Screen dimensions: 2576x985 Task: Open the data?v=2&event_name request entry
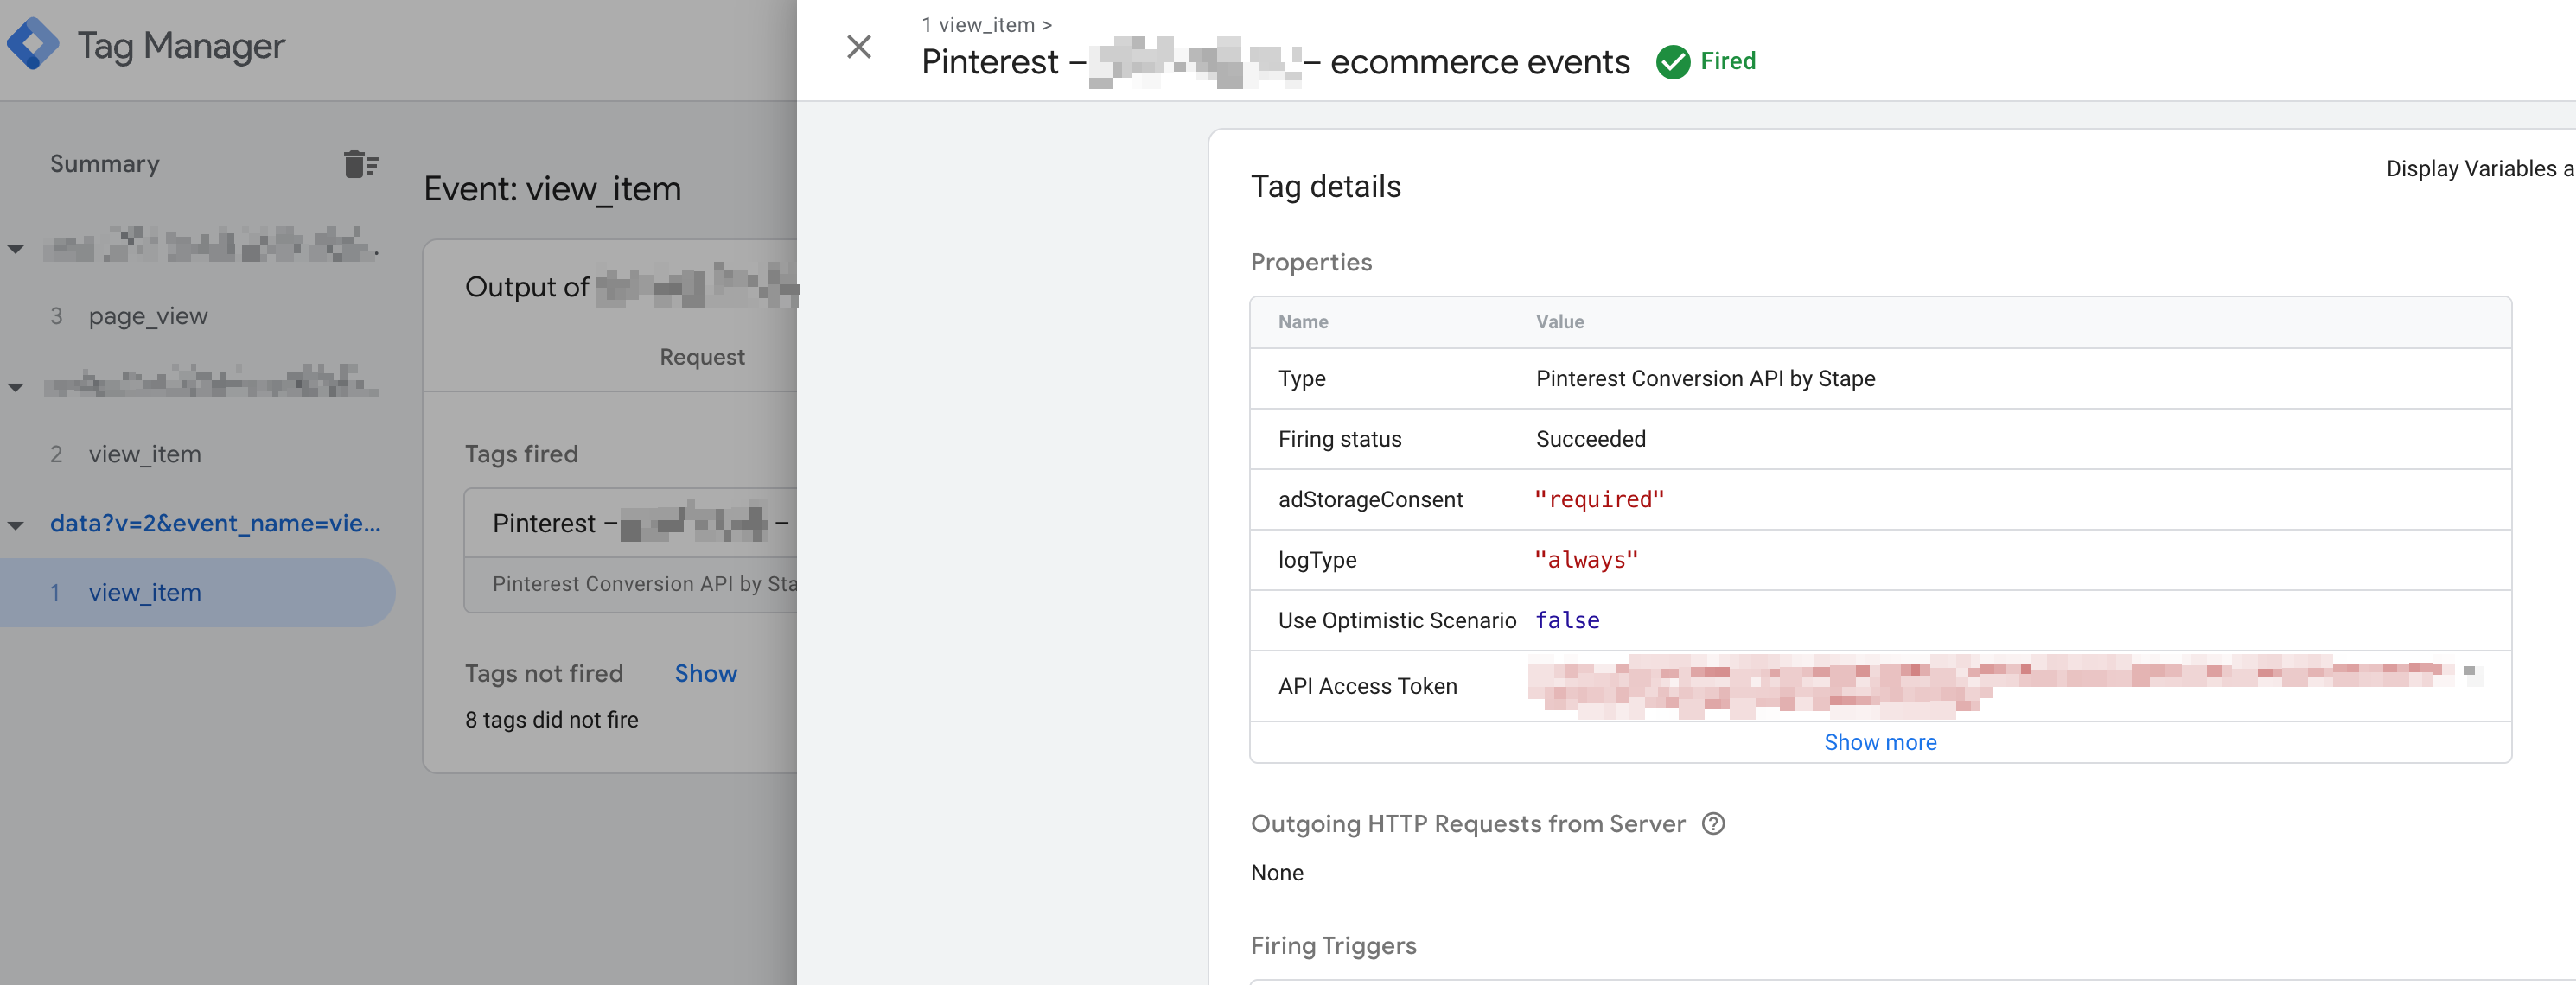[215, 523]
